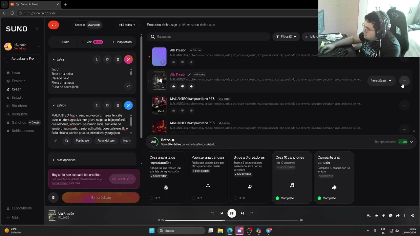Screen dimensions: 420x236
Task: Click trash button beside Sin créditos
Action: click(53, 198)
